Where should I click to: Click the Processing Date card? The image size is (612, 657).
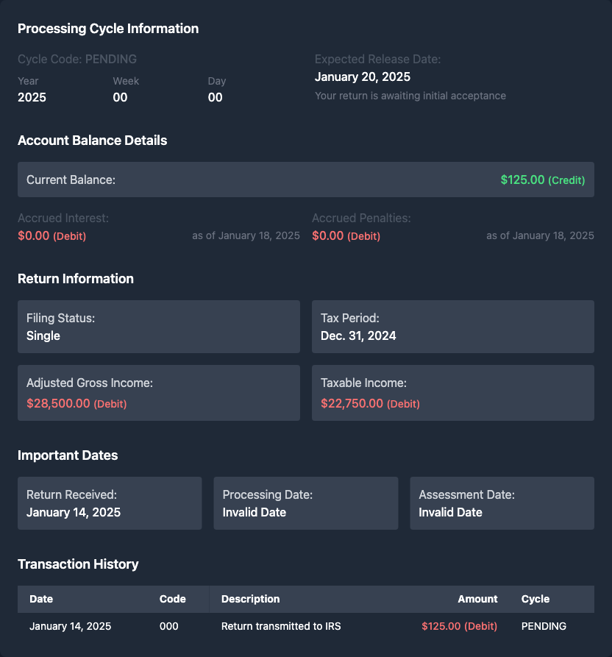(305, 503)
